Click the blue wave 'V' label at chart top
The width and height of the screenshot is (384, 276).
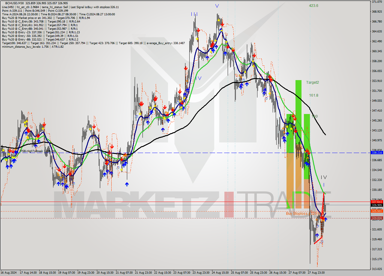(x=217, y=6)
